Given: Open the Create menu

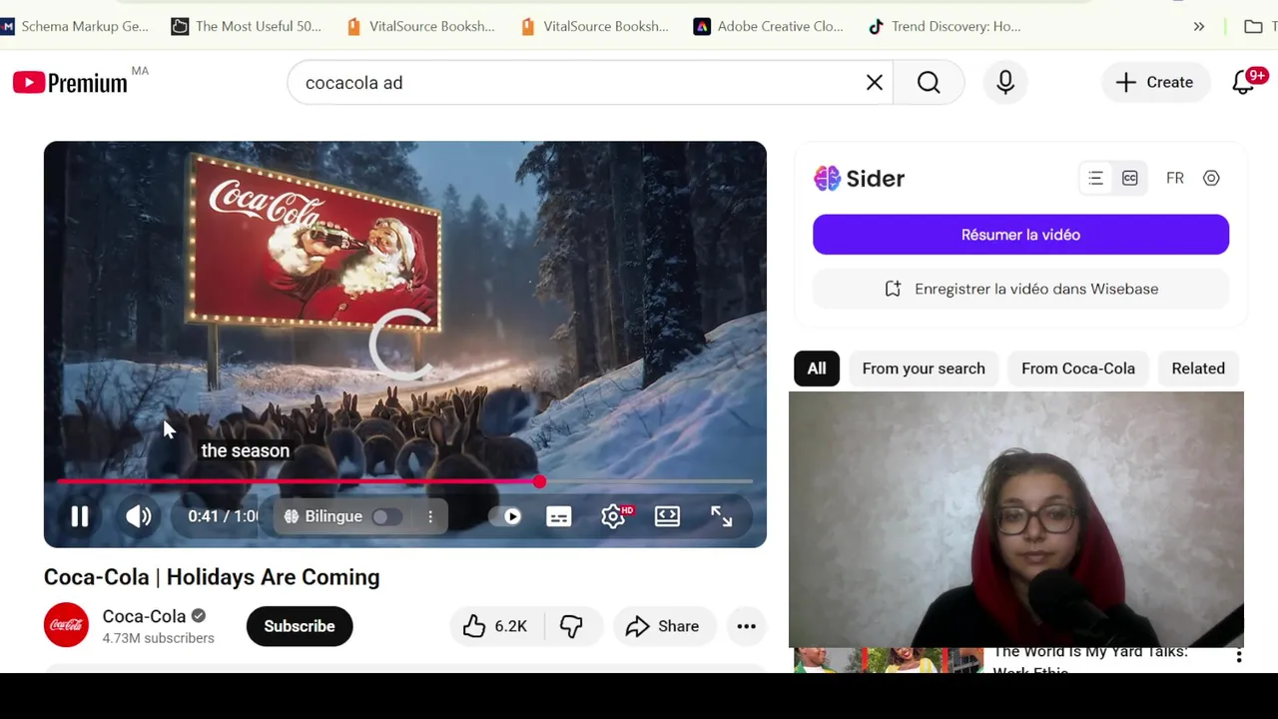Looking at the screenshot, I should 1155,83.
